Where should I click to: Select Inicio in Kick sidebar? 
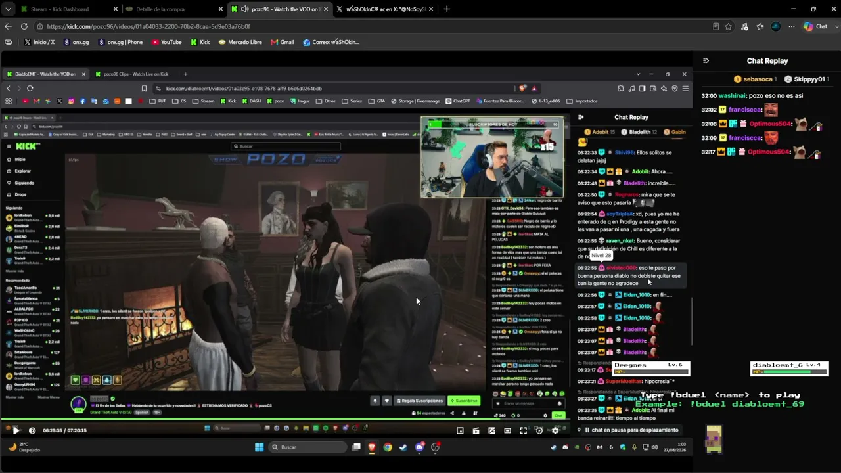(17, 159)
